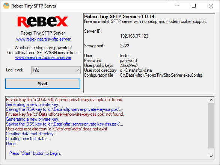Click the password value 'password'
Image resolution: width=220 pixels, height=165 pixels.
pos(128,61)
